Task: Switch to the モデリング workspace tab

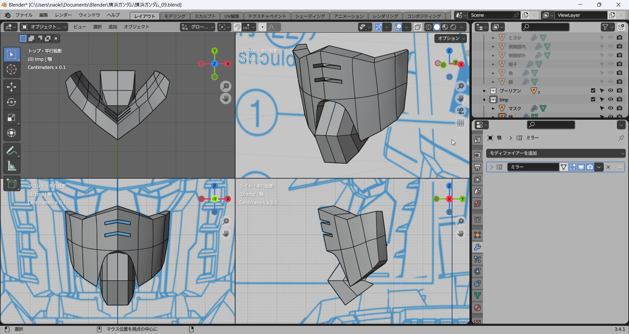Action: click(175, 16)
